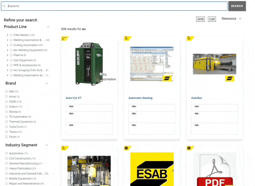The height and width of the screenshot is (186, 255).
Task: Expand the Filler Metals tree arrow
Action: pos(8,35)
